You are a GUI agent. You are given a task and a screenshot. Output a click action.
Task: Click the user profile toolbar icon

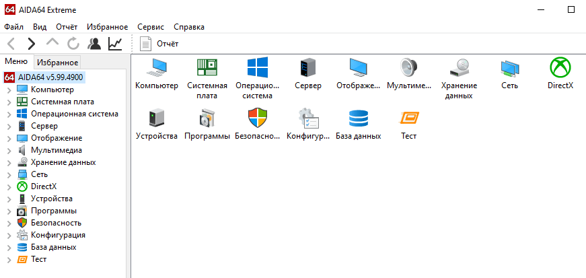(x=94, y=44)
